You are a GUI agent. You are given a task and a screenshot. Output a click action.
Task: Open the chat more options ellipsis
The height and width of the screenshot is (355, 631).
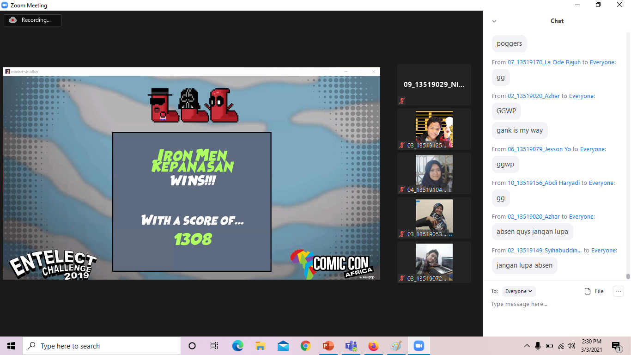point(618,291)
